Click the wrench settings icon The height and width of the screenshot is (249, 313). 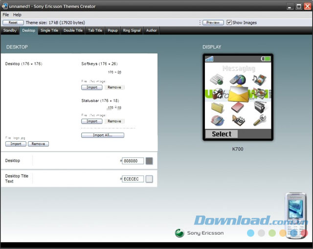tap(260, 120)
